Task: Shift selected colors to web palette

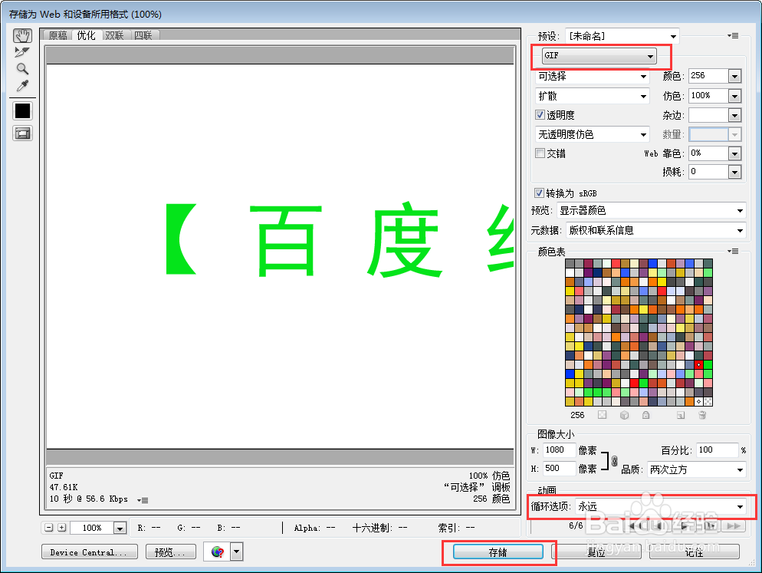Action: pos(625,415)
